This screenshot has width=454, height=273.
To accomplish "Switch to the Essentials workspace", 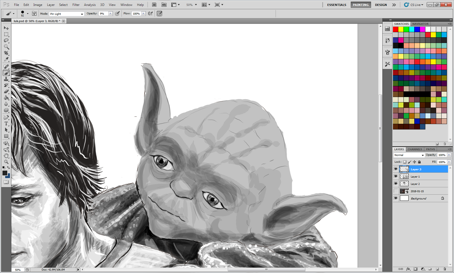I will pyautogui.click(x=337, y=5).
